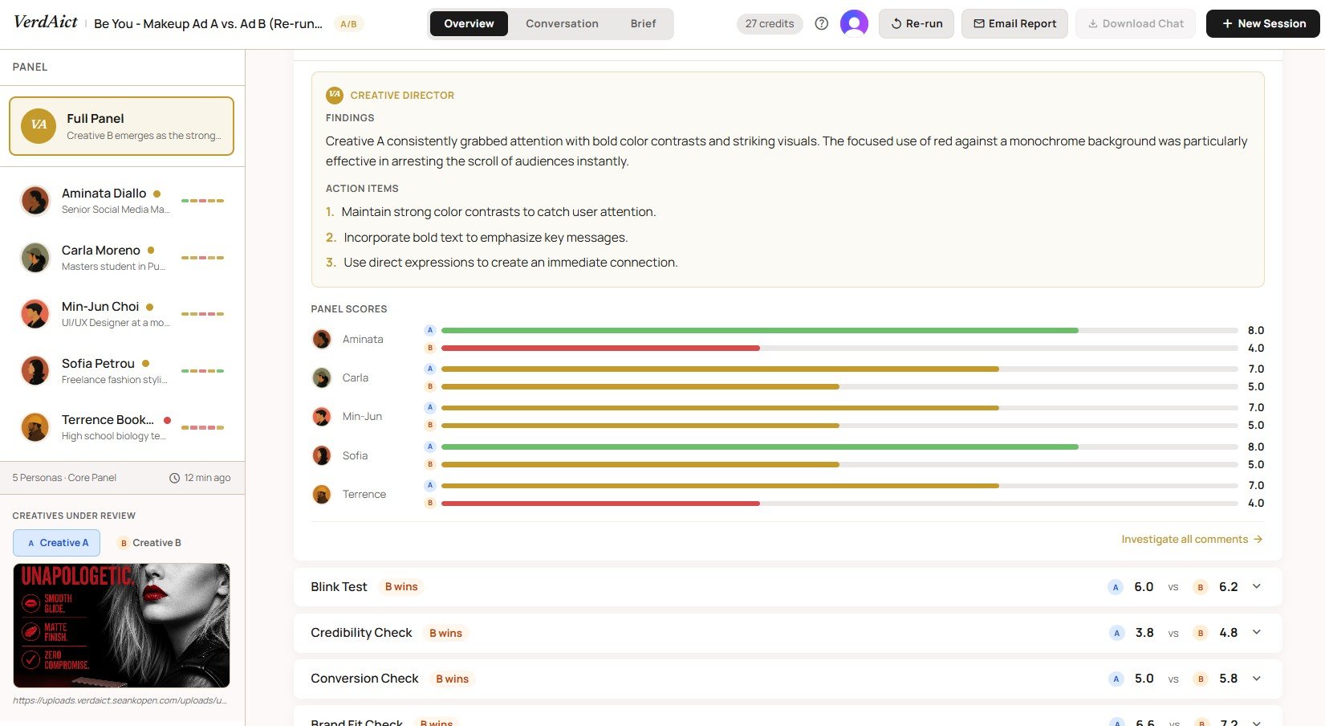The width and height of the screenshot is (1325, 726).
Task: Click Carla's 7.0 Creative A score
Action: (1256, 369)
